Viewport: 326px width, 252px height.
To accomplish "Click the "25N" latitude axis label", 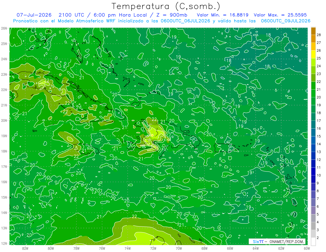I will (4, 43).
